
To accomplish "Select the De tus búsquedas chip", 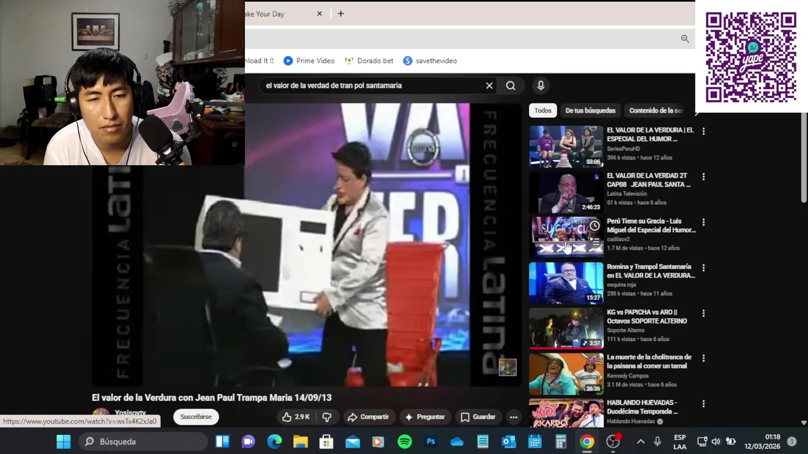I will (590, 110).
